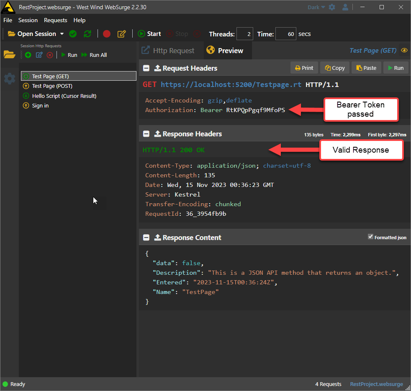The image size is (411, 391).
Task: Click the sidebar gear settings icon
Action: point(10,78)
